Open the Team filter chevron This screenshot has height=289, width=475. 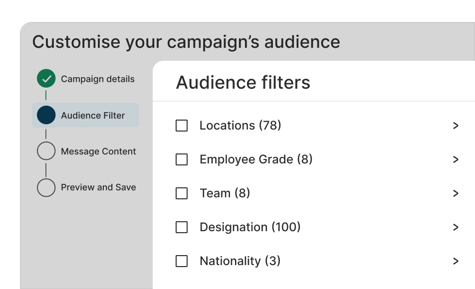click(456, 193)
